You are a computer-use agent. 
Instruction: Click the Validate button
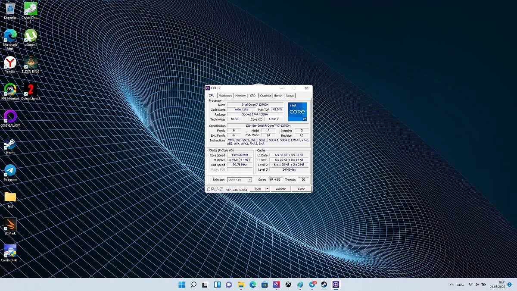[x=280, y=189]
